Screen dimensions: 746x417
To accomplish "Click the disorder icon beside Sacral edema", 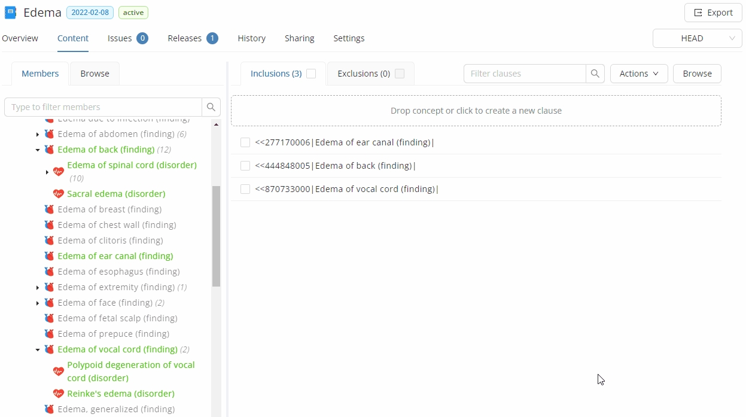I will (58, 194).
